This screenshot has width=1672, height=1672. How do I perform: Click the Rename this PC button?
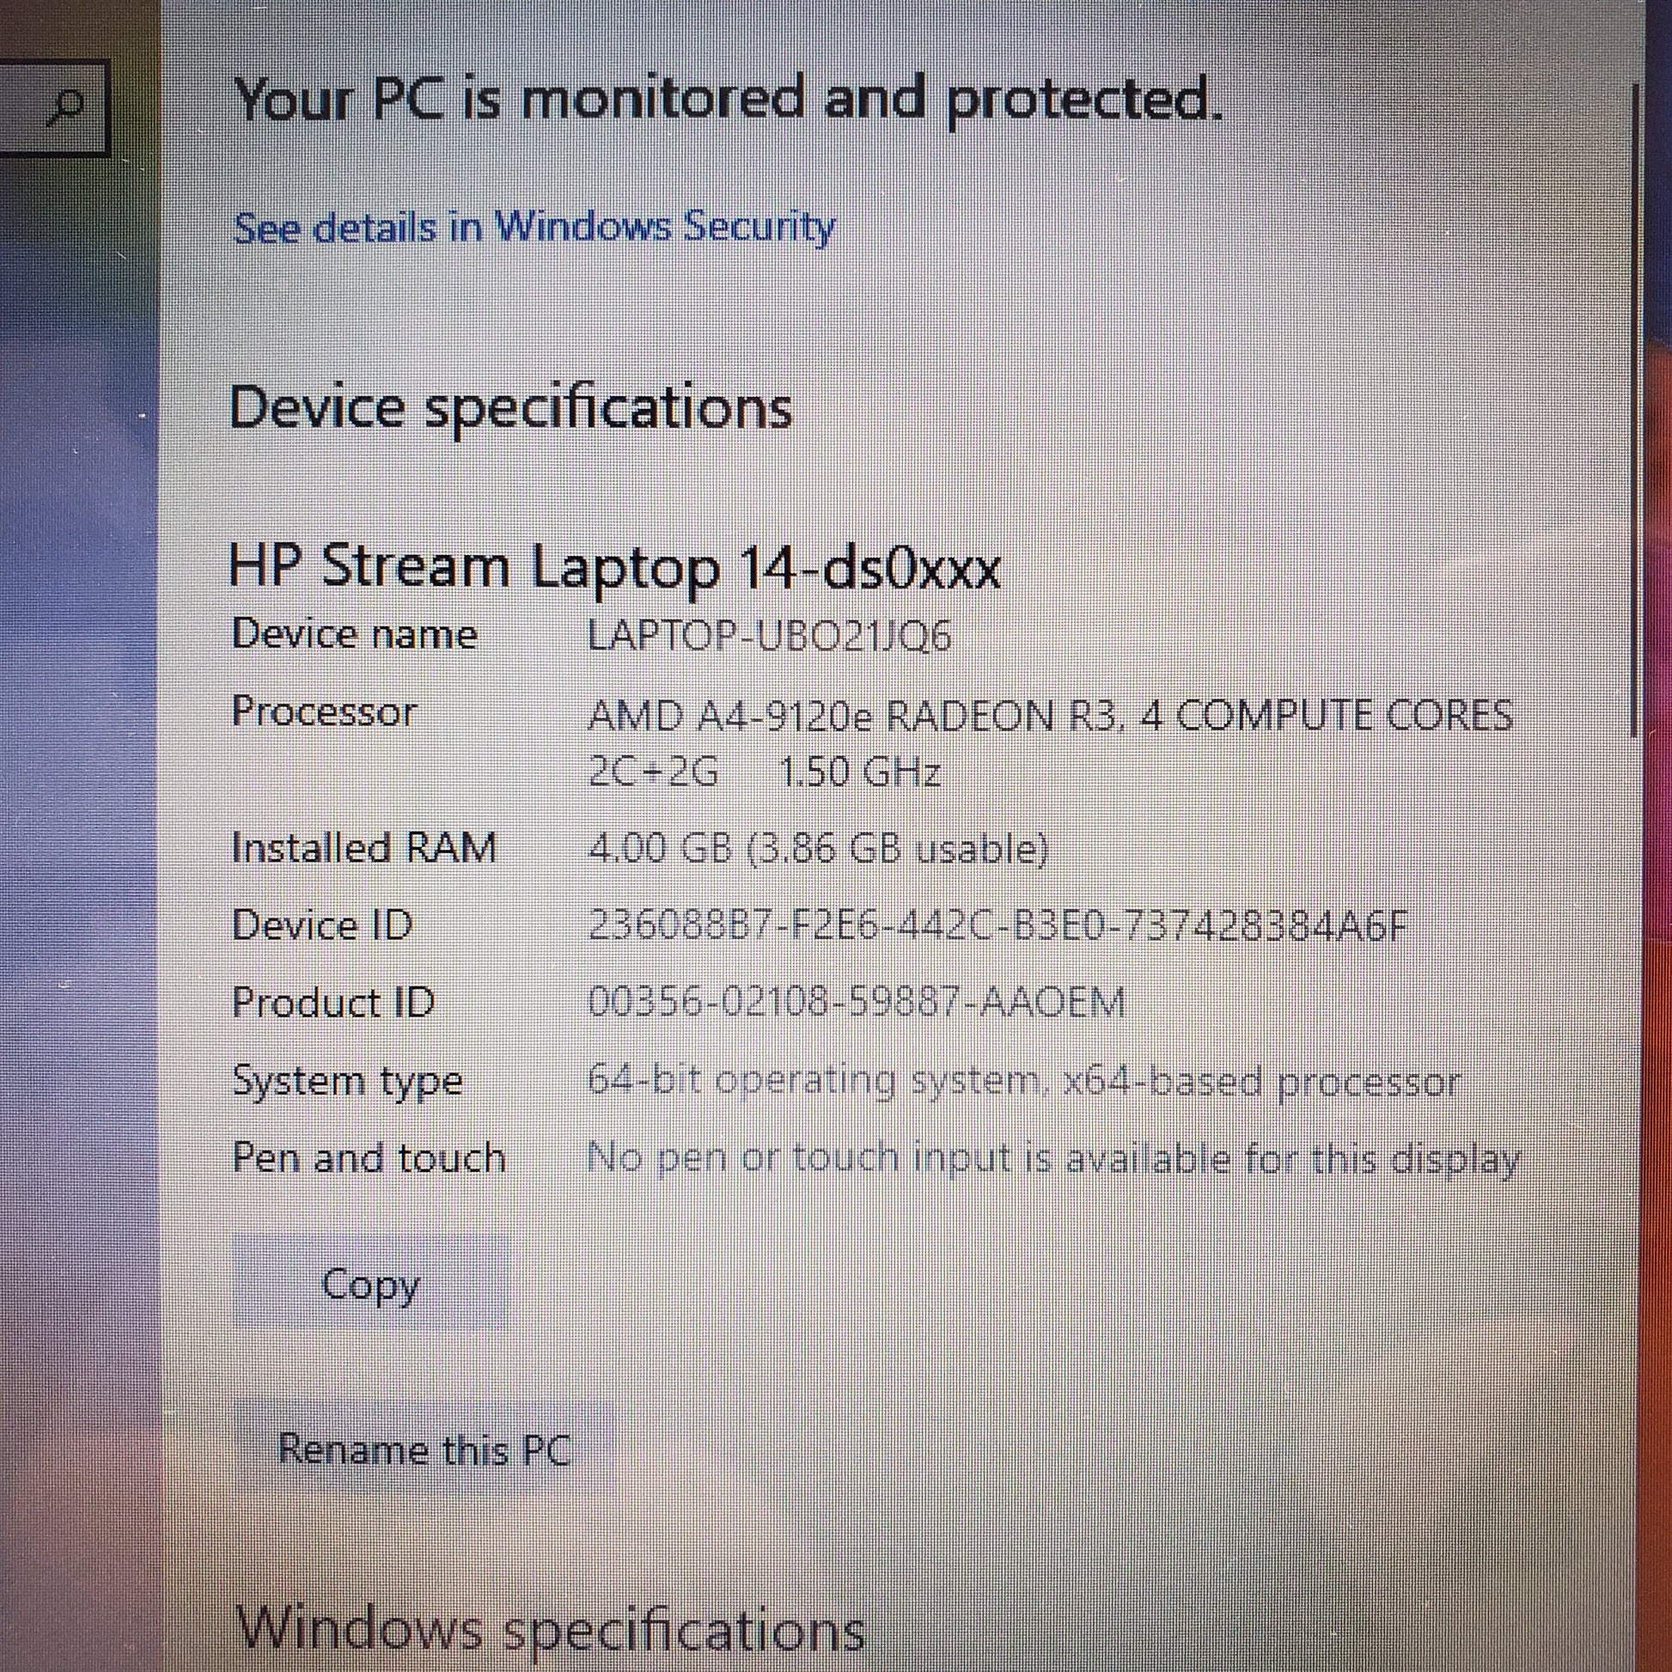[x=424, y=1449]
